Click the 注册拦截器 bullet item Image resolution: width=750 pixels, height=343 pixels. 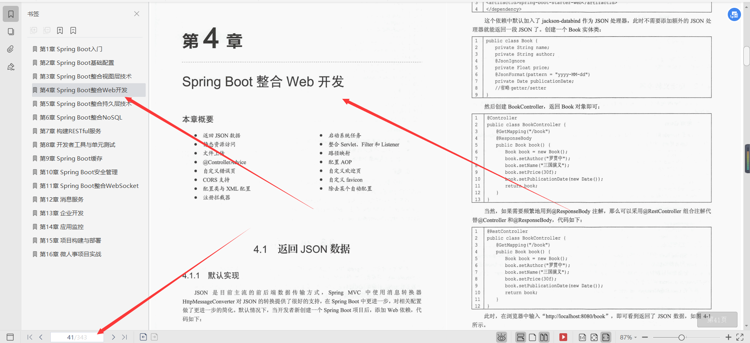pyautogui.click(x=216, y=198)
